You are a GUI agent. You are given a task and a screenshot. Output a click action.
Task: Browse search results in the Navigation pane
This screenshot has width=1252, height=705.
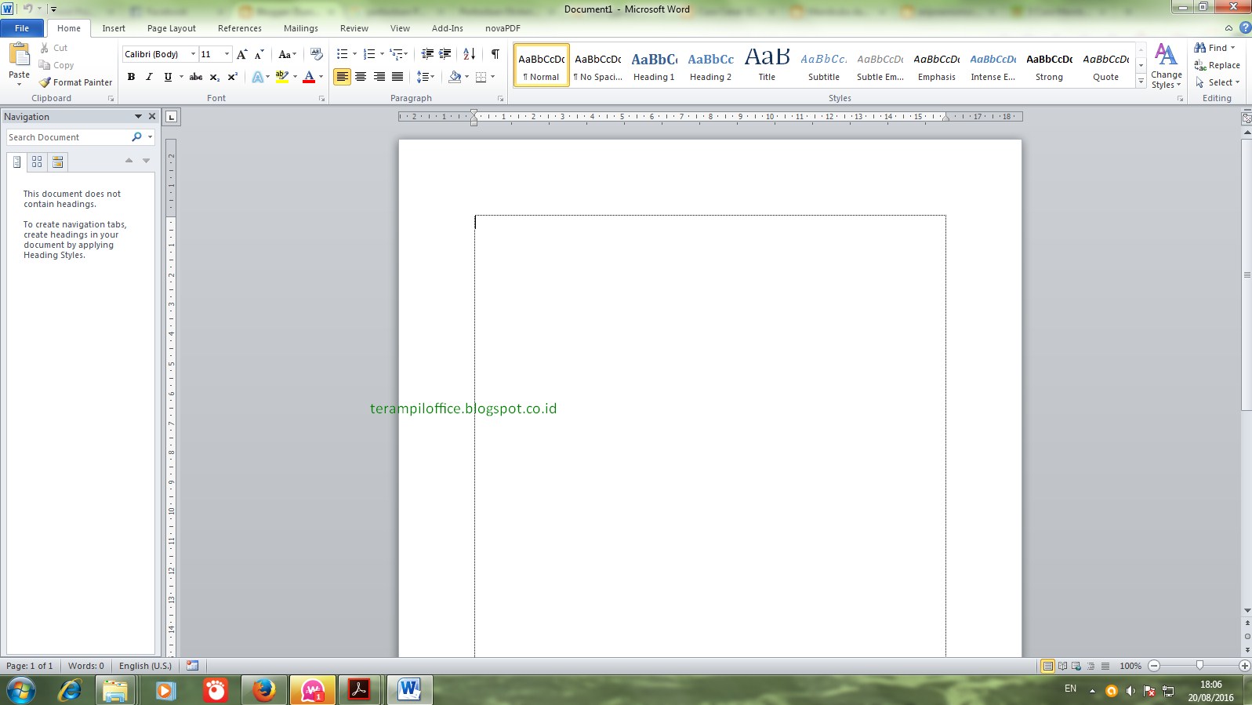coord(57,162)
